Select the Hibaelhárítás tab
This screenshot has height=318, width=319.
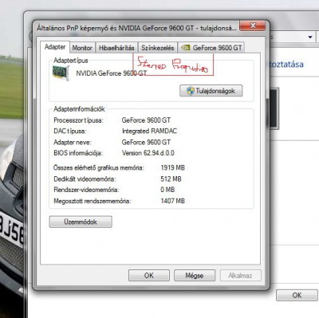[116, 48]
